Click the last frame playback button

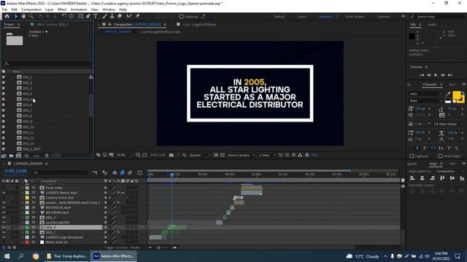450,75
